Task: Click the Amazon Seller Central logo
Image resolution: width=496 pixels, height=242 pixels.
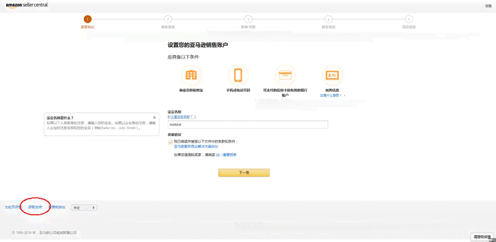Action: [x=27, y=5]
